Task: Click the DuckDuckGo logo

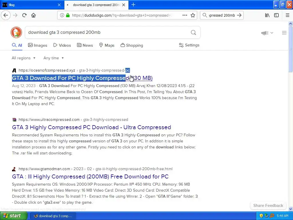Action: click(x=16, y=32)
